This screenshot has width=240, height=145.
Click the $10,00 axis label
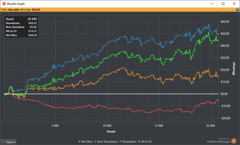(225, 82)
